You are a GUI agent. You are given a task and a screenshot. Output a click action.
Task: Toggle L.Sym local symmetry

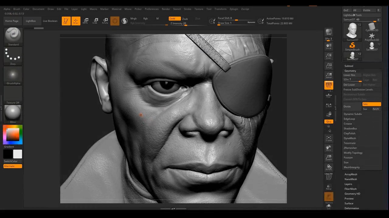(x=329, y=105)
